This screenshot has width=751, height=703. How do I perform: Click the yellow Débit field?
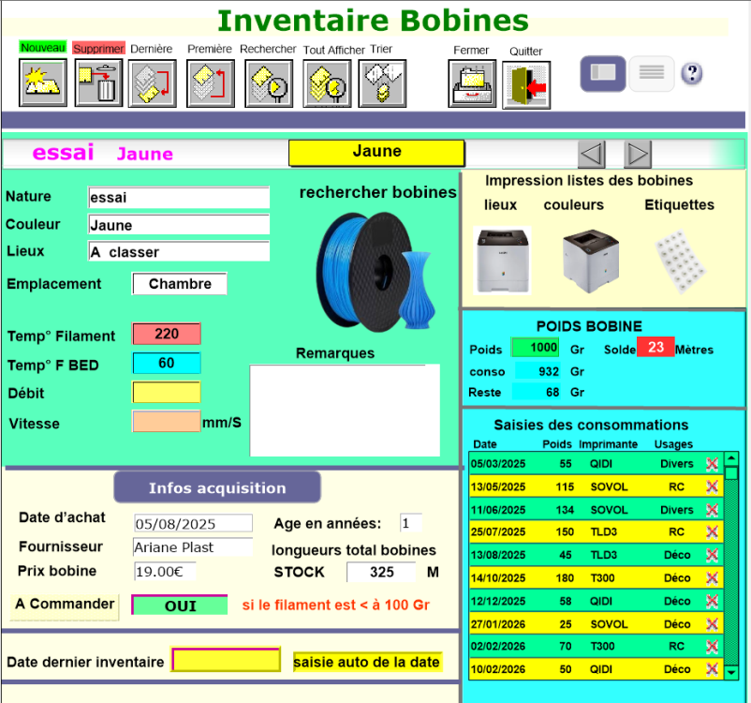click(x=166, y=392)
